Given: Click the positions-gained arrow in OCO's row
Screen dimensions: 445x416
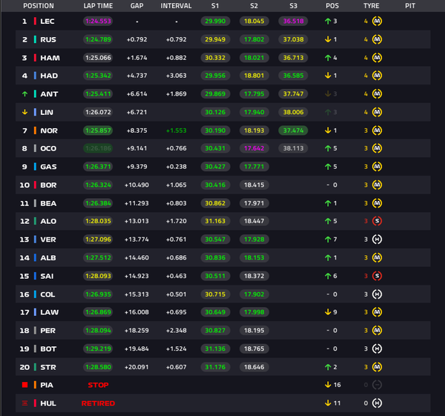Looking at the screenshot, I should [x=328, y=148].
